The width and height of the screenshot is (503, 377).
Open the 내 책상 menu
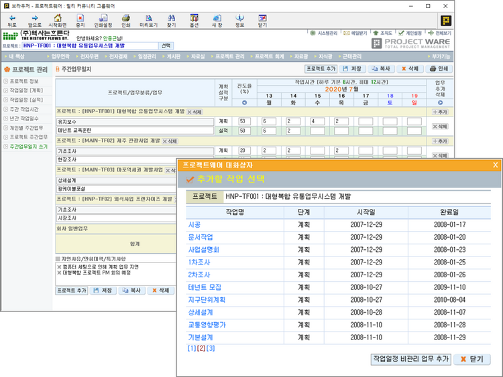coord(16,56)
